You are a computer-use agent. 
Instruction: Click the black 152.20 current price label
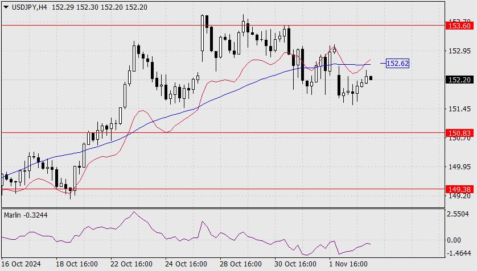(x=458, y=80)
